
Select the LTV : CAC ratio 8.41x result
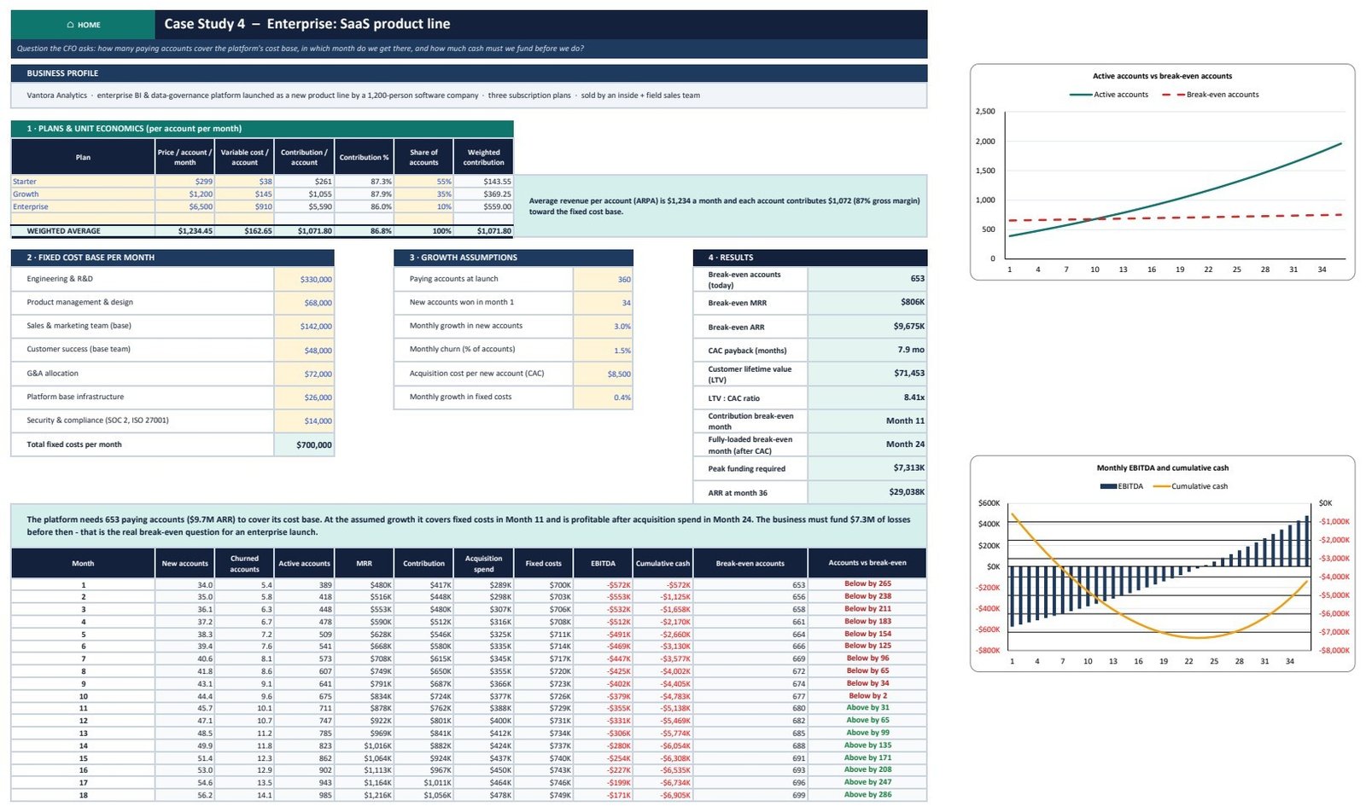coord(867,397)
